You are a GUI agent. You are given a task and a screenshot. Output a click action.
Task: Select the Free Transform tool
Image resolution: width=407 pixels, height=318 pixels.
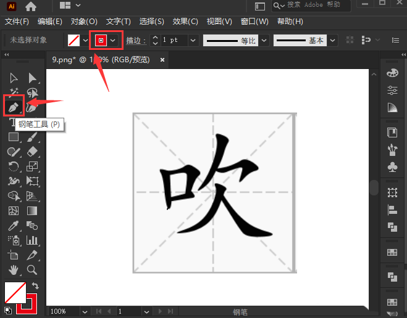[x=32, y=181]
